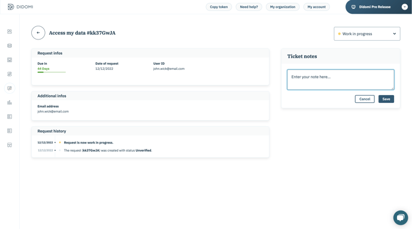Viewport: 412px width, 229px height.
Task: Open the database stack sidebar icon
Action: [10, 45]
